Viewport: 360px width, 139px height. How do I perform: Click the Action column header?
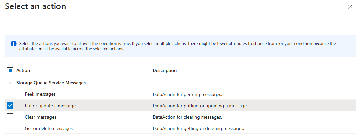coord(23,71)
